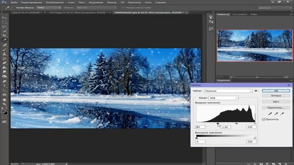The height and width of the screenshot is (165, 294).
Task: Pick the black point eyedropper in Levels
Action: pyautogui.click(x=270, y=114)
